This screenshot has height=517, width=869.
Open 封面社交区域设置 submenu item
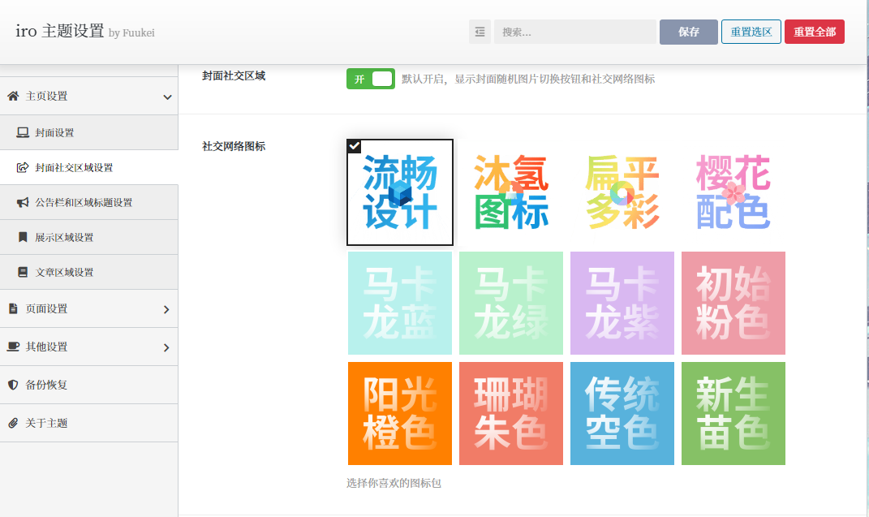(x=88, y=167)
